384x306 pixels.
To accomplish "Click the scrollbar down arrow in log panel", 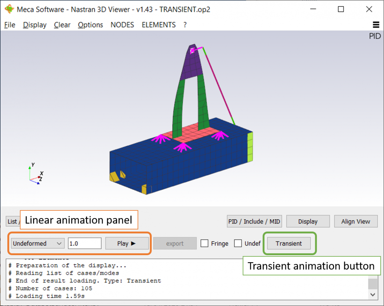I will point(372,294).
